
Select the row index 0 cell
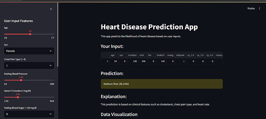point(105,61)
